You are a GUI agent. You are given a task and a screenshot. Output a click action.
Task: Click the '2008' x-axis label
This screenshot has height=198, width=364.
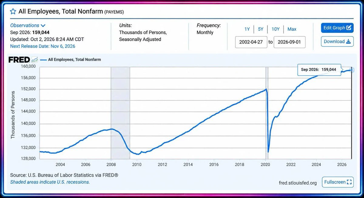(x=111, y=164)
